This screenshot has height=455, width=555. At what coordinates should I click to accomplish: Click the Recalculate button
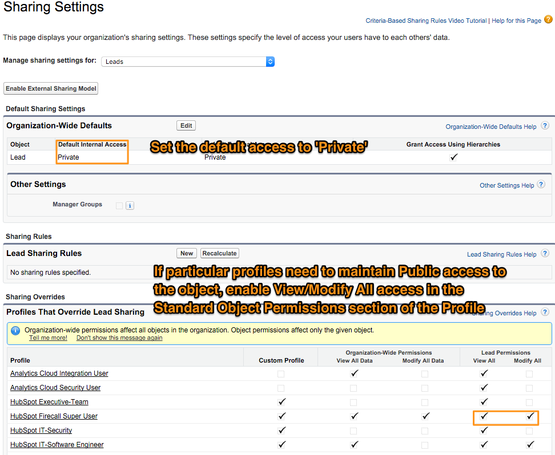click(219, 253)
